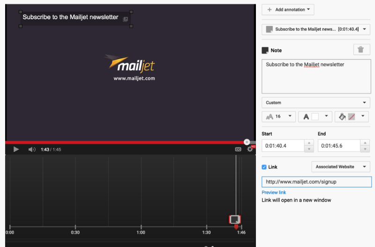Click the 1:00 timeline label

pyautogui.click(x=141, y=232)
